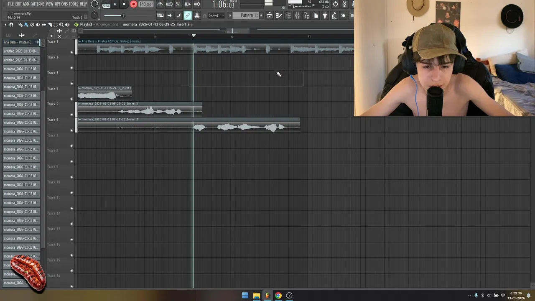Toggle overdub blend recording
This screenshot has width=535, height=301.
[188, 4]
